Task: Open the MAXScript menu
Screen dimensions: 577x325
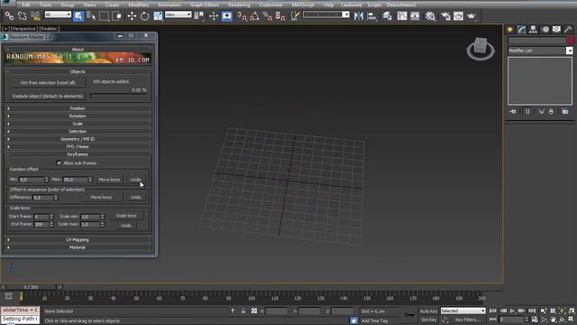Action: pyautogui.click(x=303, y=5)
